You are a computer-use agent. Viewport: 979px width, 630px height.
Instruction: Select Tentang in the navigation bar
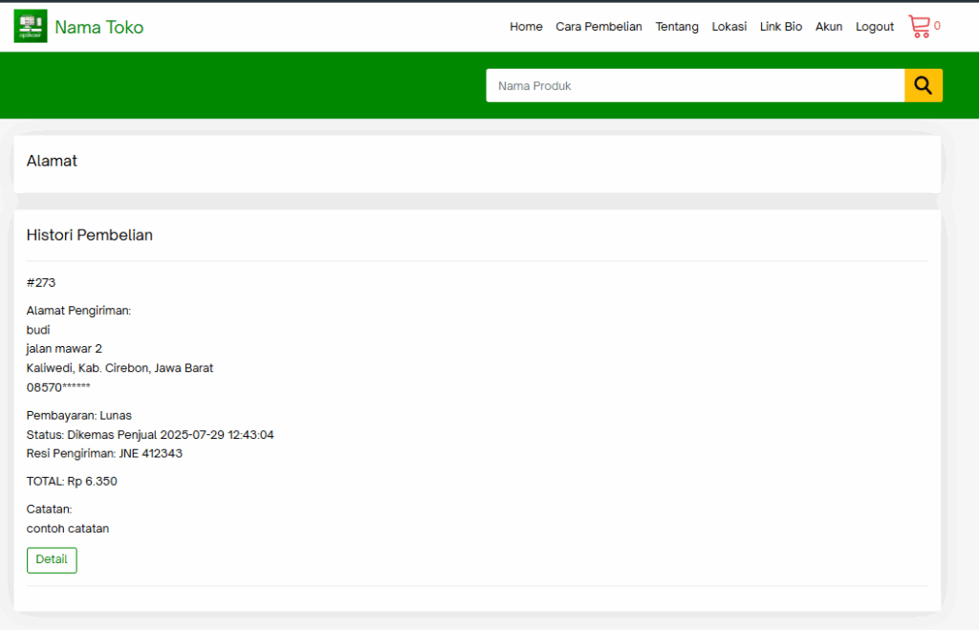[677, 27]
